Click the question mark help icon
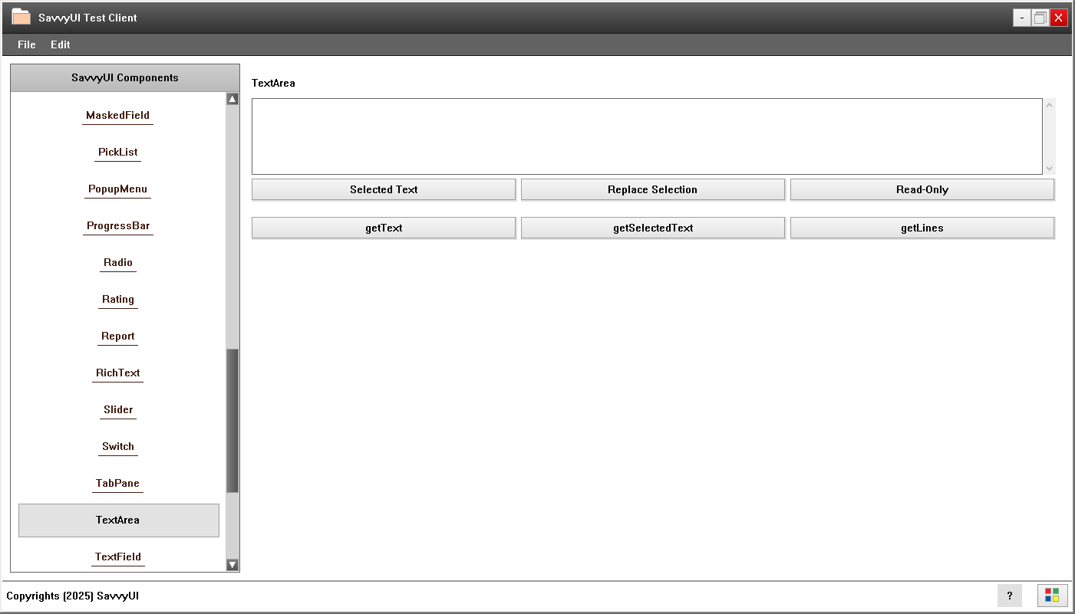 1010,596
